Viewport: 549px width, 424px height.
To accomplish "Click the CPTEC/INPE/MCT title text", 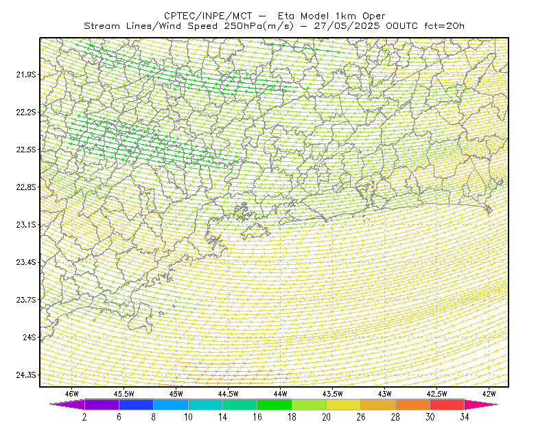I will [x=208, y=16].
